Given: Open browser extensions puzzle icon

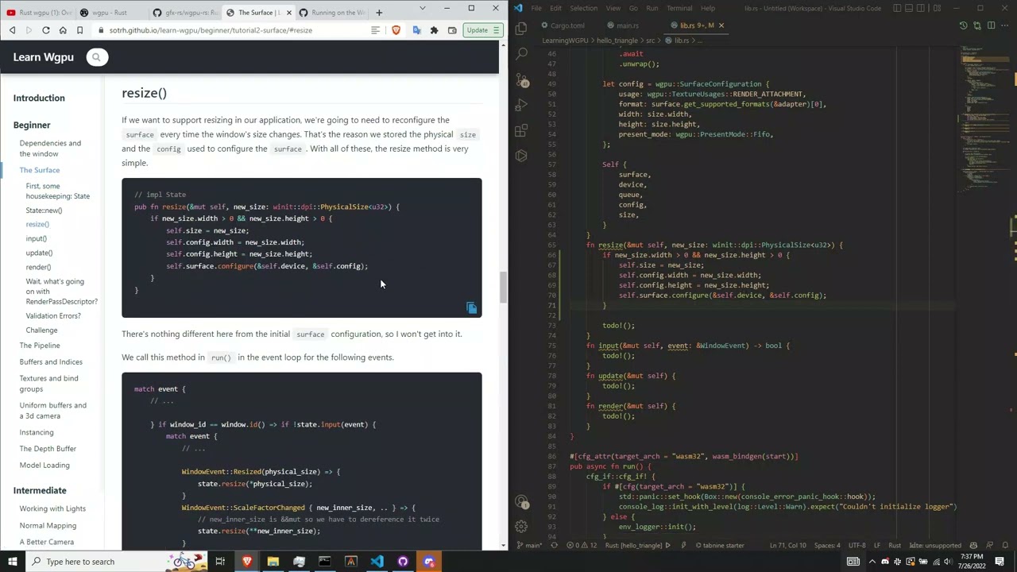Looking at the screenshot, I should click(x=434, y=30).
